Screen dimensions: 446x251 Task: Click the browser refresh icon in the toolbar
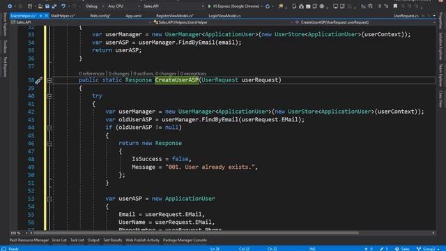(x=268, y=6)
